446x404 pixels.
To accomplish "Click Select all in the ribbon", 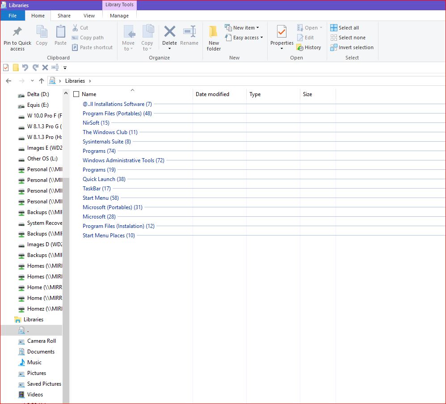I will click(x=345, y=28).
